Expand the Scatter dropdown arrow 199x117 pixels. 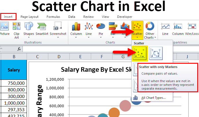point(137,37)
